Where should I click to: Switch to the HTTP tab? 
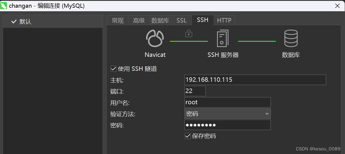pyautogui.click(x=224, y=20)
